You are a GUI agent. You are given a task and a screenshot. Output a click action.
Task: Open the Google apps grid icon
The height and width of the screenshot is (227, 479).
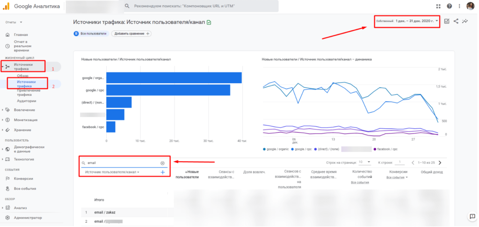click(x=438, y=6)
